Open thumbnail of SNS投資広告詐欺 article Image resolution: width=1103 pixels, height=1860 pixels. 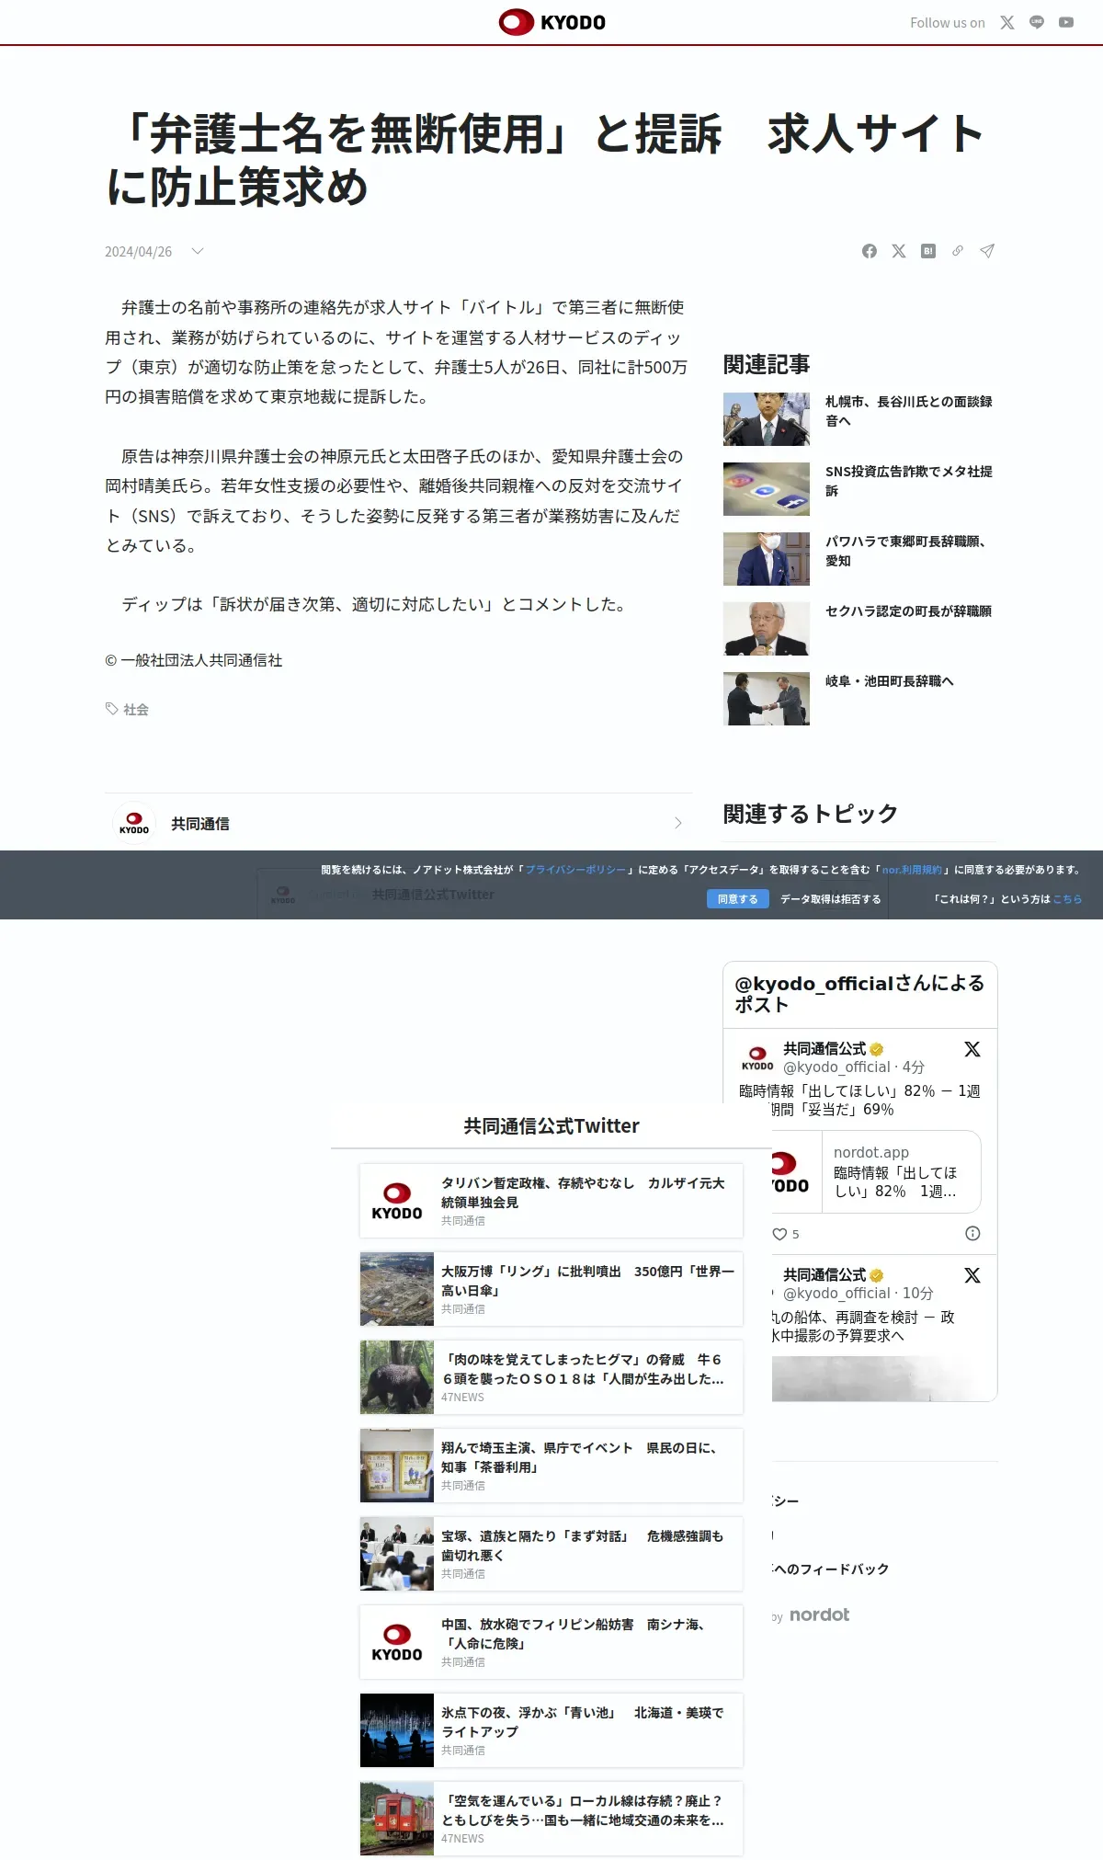767,489
